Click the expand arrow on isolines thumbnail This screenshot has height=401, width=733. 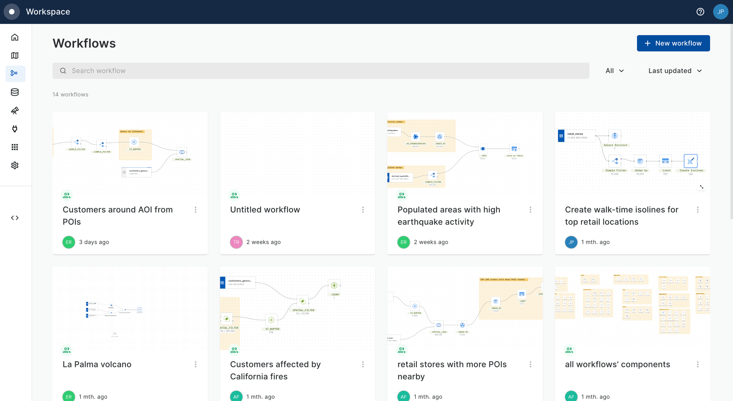[702, 187]
